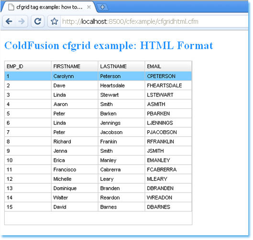253x240 pixels.
Task: Close the cfgrid tag example tab
Action: [89, 7]
